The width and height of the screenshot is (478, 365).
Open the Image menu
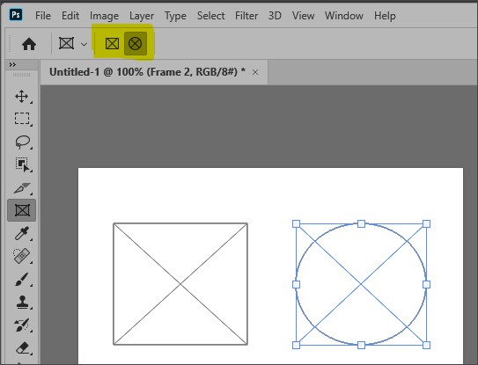click(104, 16)
